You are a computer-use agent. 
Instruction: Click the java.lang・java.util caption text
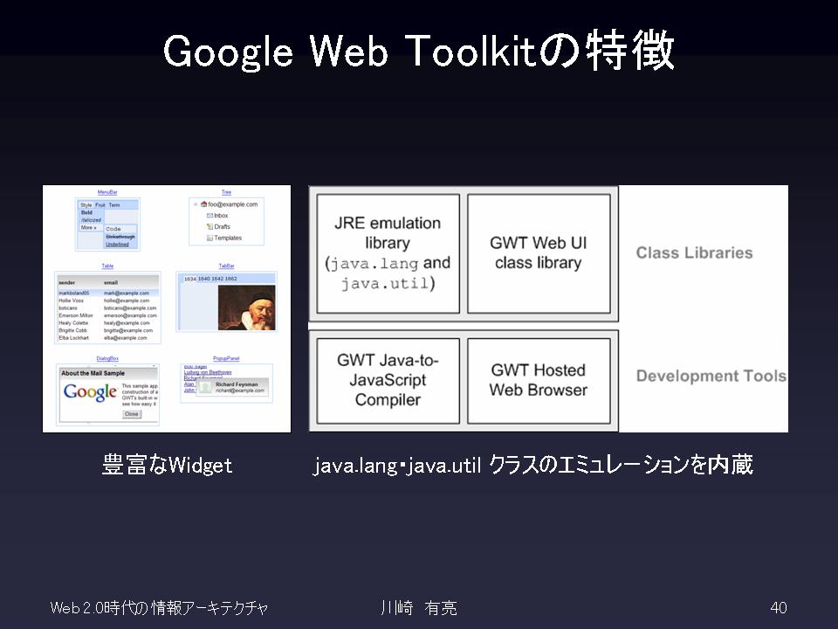click(x=532, y=465)
